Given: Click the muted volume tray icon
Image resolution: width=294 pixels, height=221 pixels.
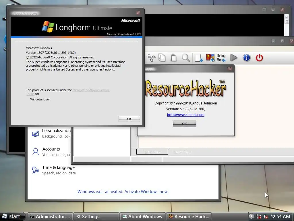Looking at the screenshot, I should pyautogui.click(x=266, y=216).
